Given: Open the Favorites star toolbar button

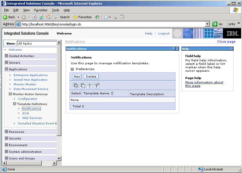Looking at the screenshot, I should tap(82, 17).
